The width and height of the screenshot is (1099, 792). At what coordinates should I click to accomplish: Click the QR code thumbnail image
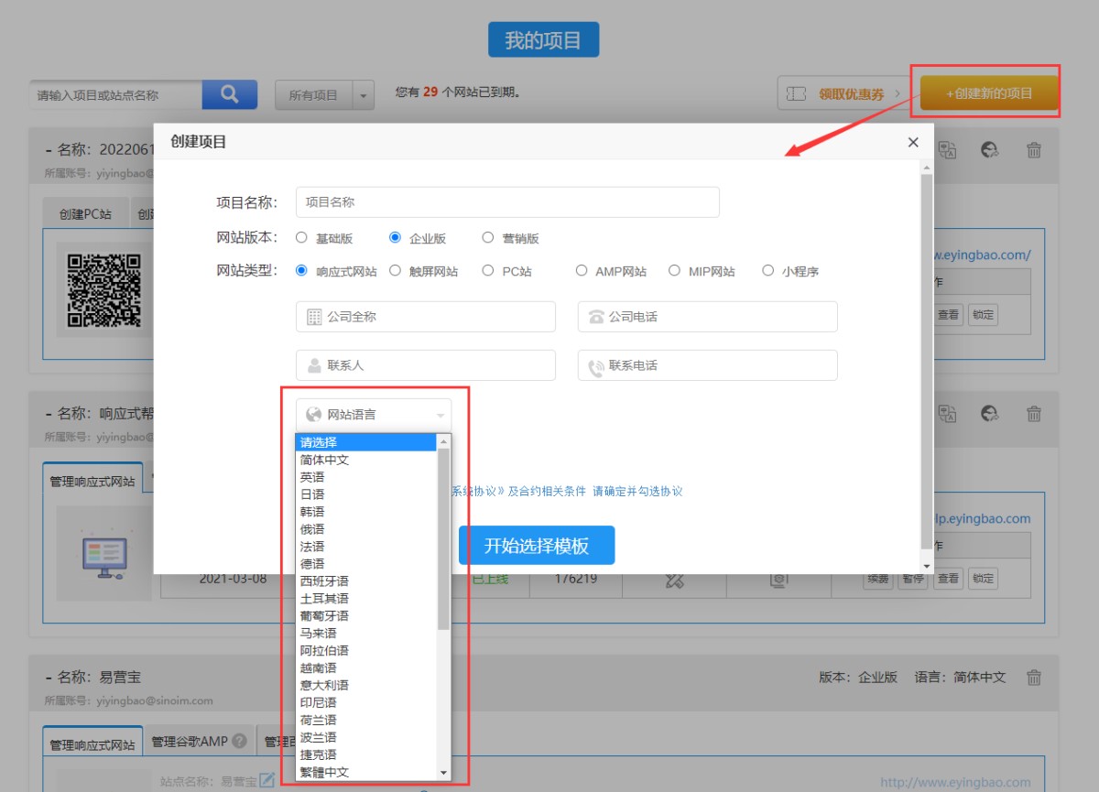[x=104, y=291]
